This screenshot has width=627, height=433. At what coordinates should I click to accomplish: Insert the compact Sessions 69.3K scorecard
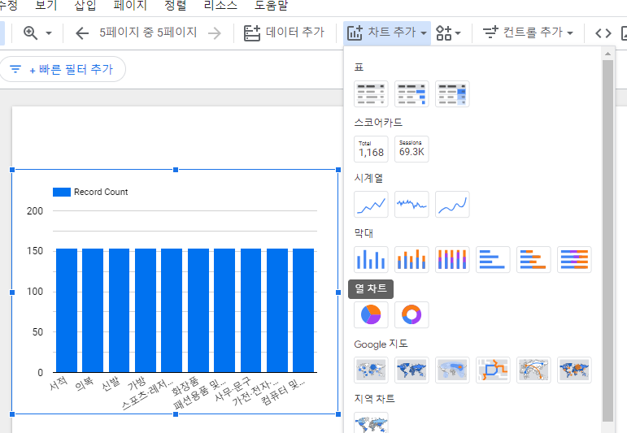411,149
